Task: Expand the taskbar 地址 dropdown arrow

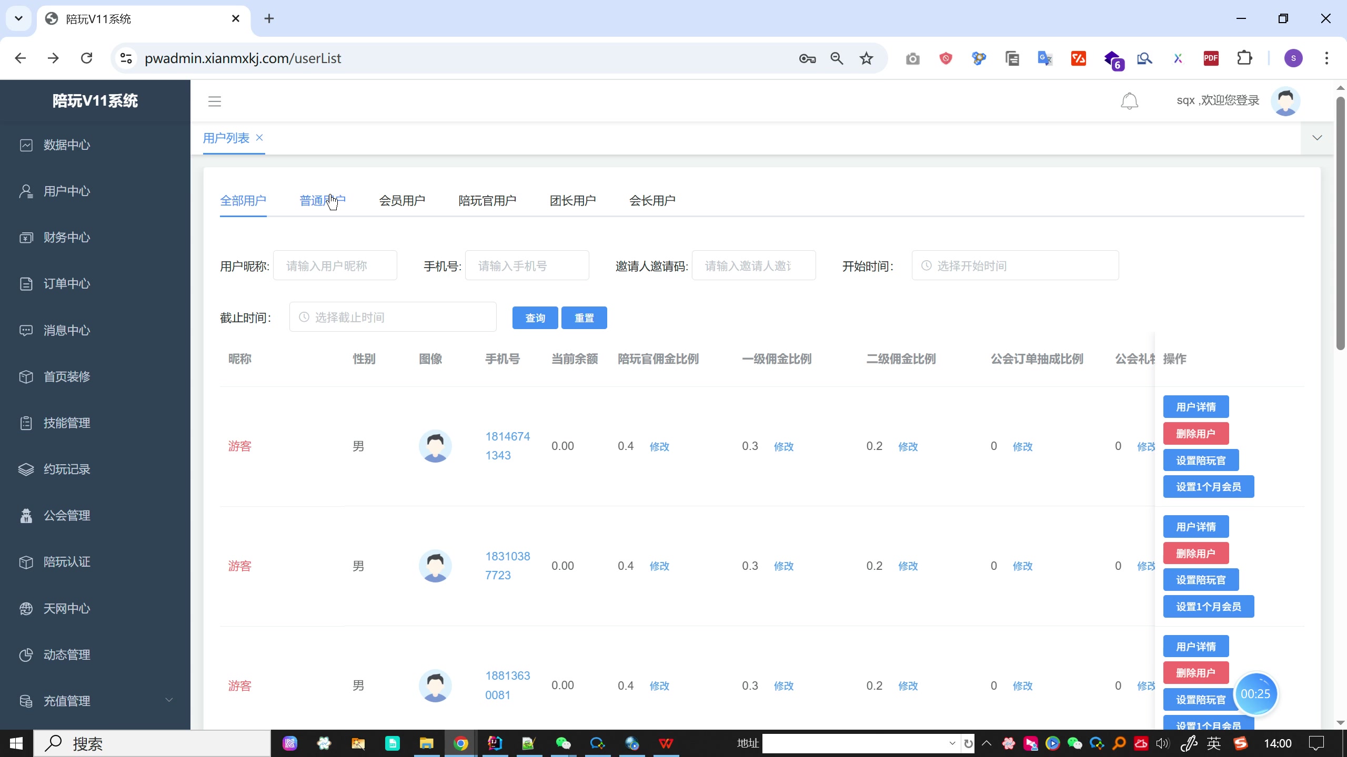Action: click(x=952, y=743)
